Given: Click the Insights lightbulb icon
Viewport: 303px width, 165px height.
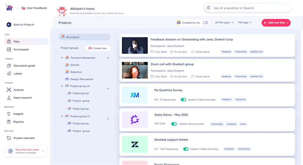Looking at the screenshot, I should point(9,114).
